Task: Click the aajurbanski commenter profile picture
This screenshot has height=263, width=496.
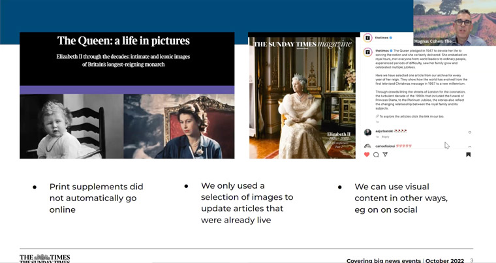Action: 367,132
